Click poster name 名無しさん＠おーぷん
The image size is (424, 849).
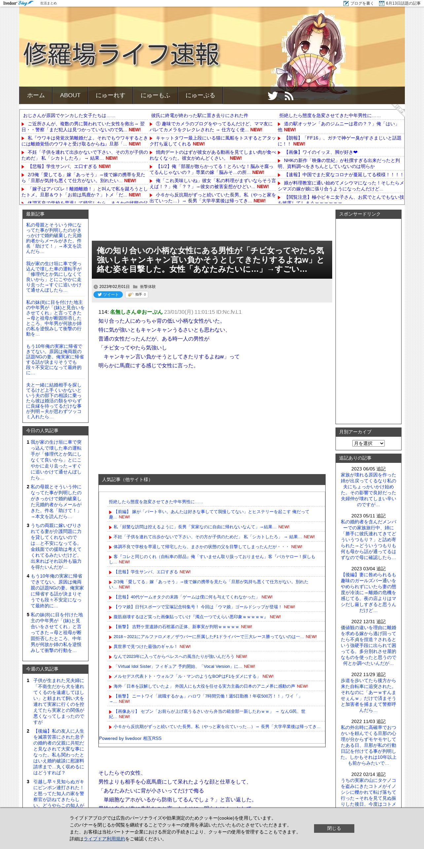coord(136,312)
